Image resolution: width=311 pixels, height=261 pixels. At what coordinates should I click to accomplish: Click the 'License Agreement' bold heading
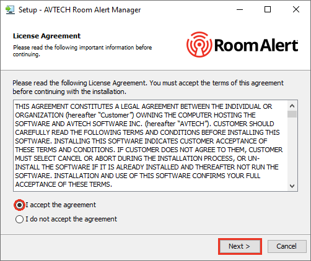[46, 36]
